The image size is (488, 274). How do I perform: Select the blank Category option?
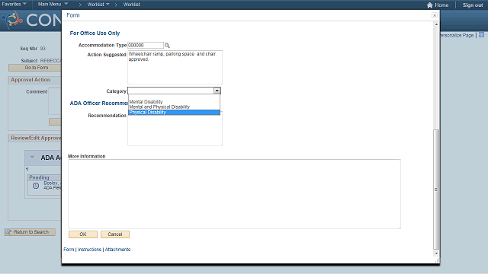coord(174,97)
